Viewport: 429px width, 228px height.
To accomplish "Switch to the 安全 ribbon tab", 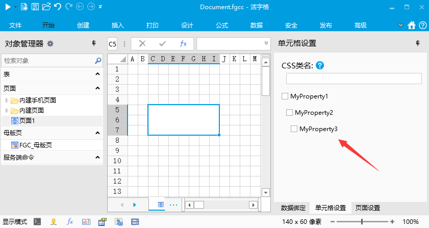I will pyautogui.click(x=291, y=26).
